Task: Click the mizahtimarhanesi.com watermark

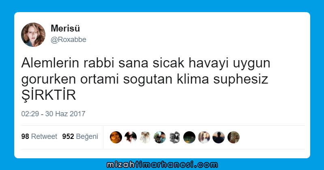Action: pos(162,165)
